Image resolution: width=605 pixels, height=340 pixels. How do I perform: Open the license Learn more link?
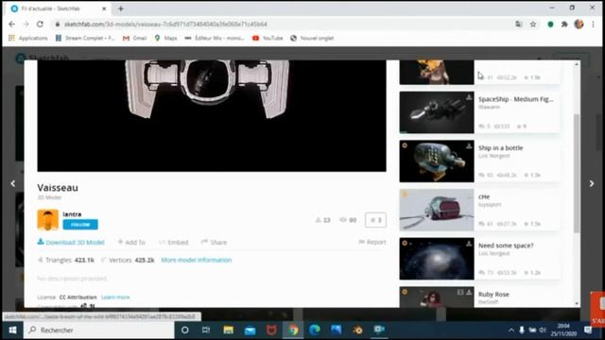(115, 297)
